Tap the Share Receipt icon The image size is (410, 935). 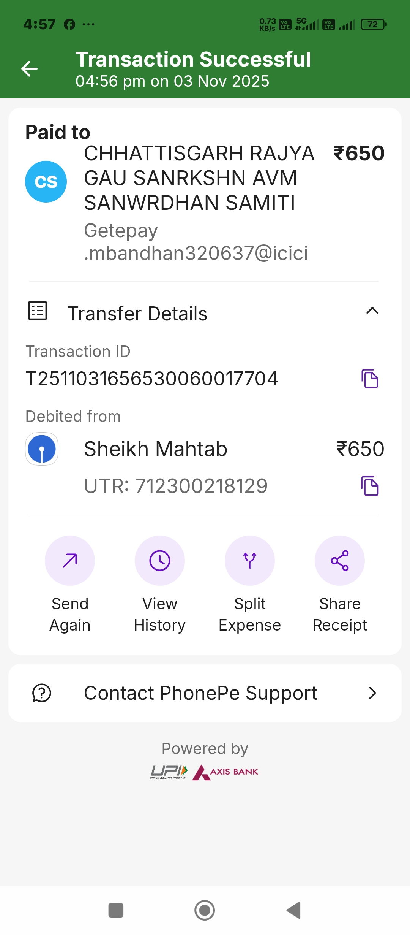[340, 560]
